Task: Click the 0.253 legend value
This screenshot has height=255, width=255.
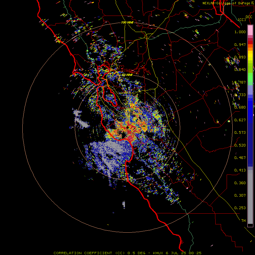Action: pyautogui.click(x=240, y=208)
